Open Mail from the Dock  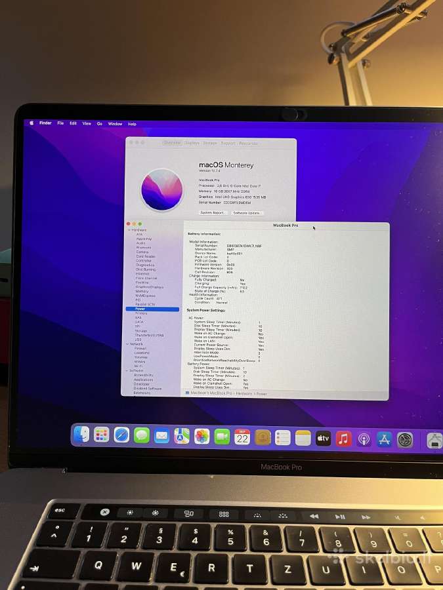(161, 436)
